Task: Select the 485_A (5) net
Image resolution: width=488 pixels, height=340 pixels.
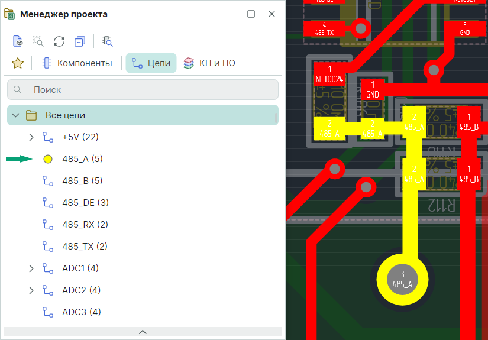Action: click(82, 159)
